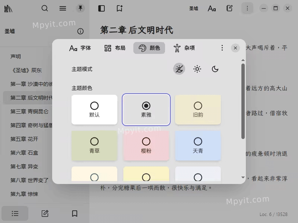Close the settings dialog

(x=235, y=48)
